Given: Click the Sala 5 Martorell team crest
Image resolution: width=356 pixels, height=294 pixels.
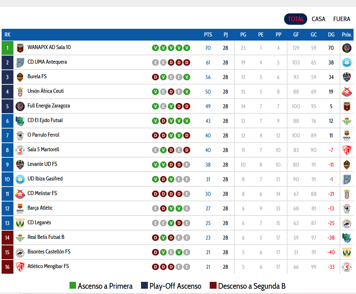Looking at the screenshot, I should pyautogui.click(x=20, y=150).
